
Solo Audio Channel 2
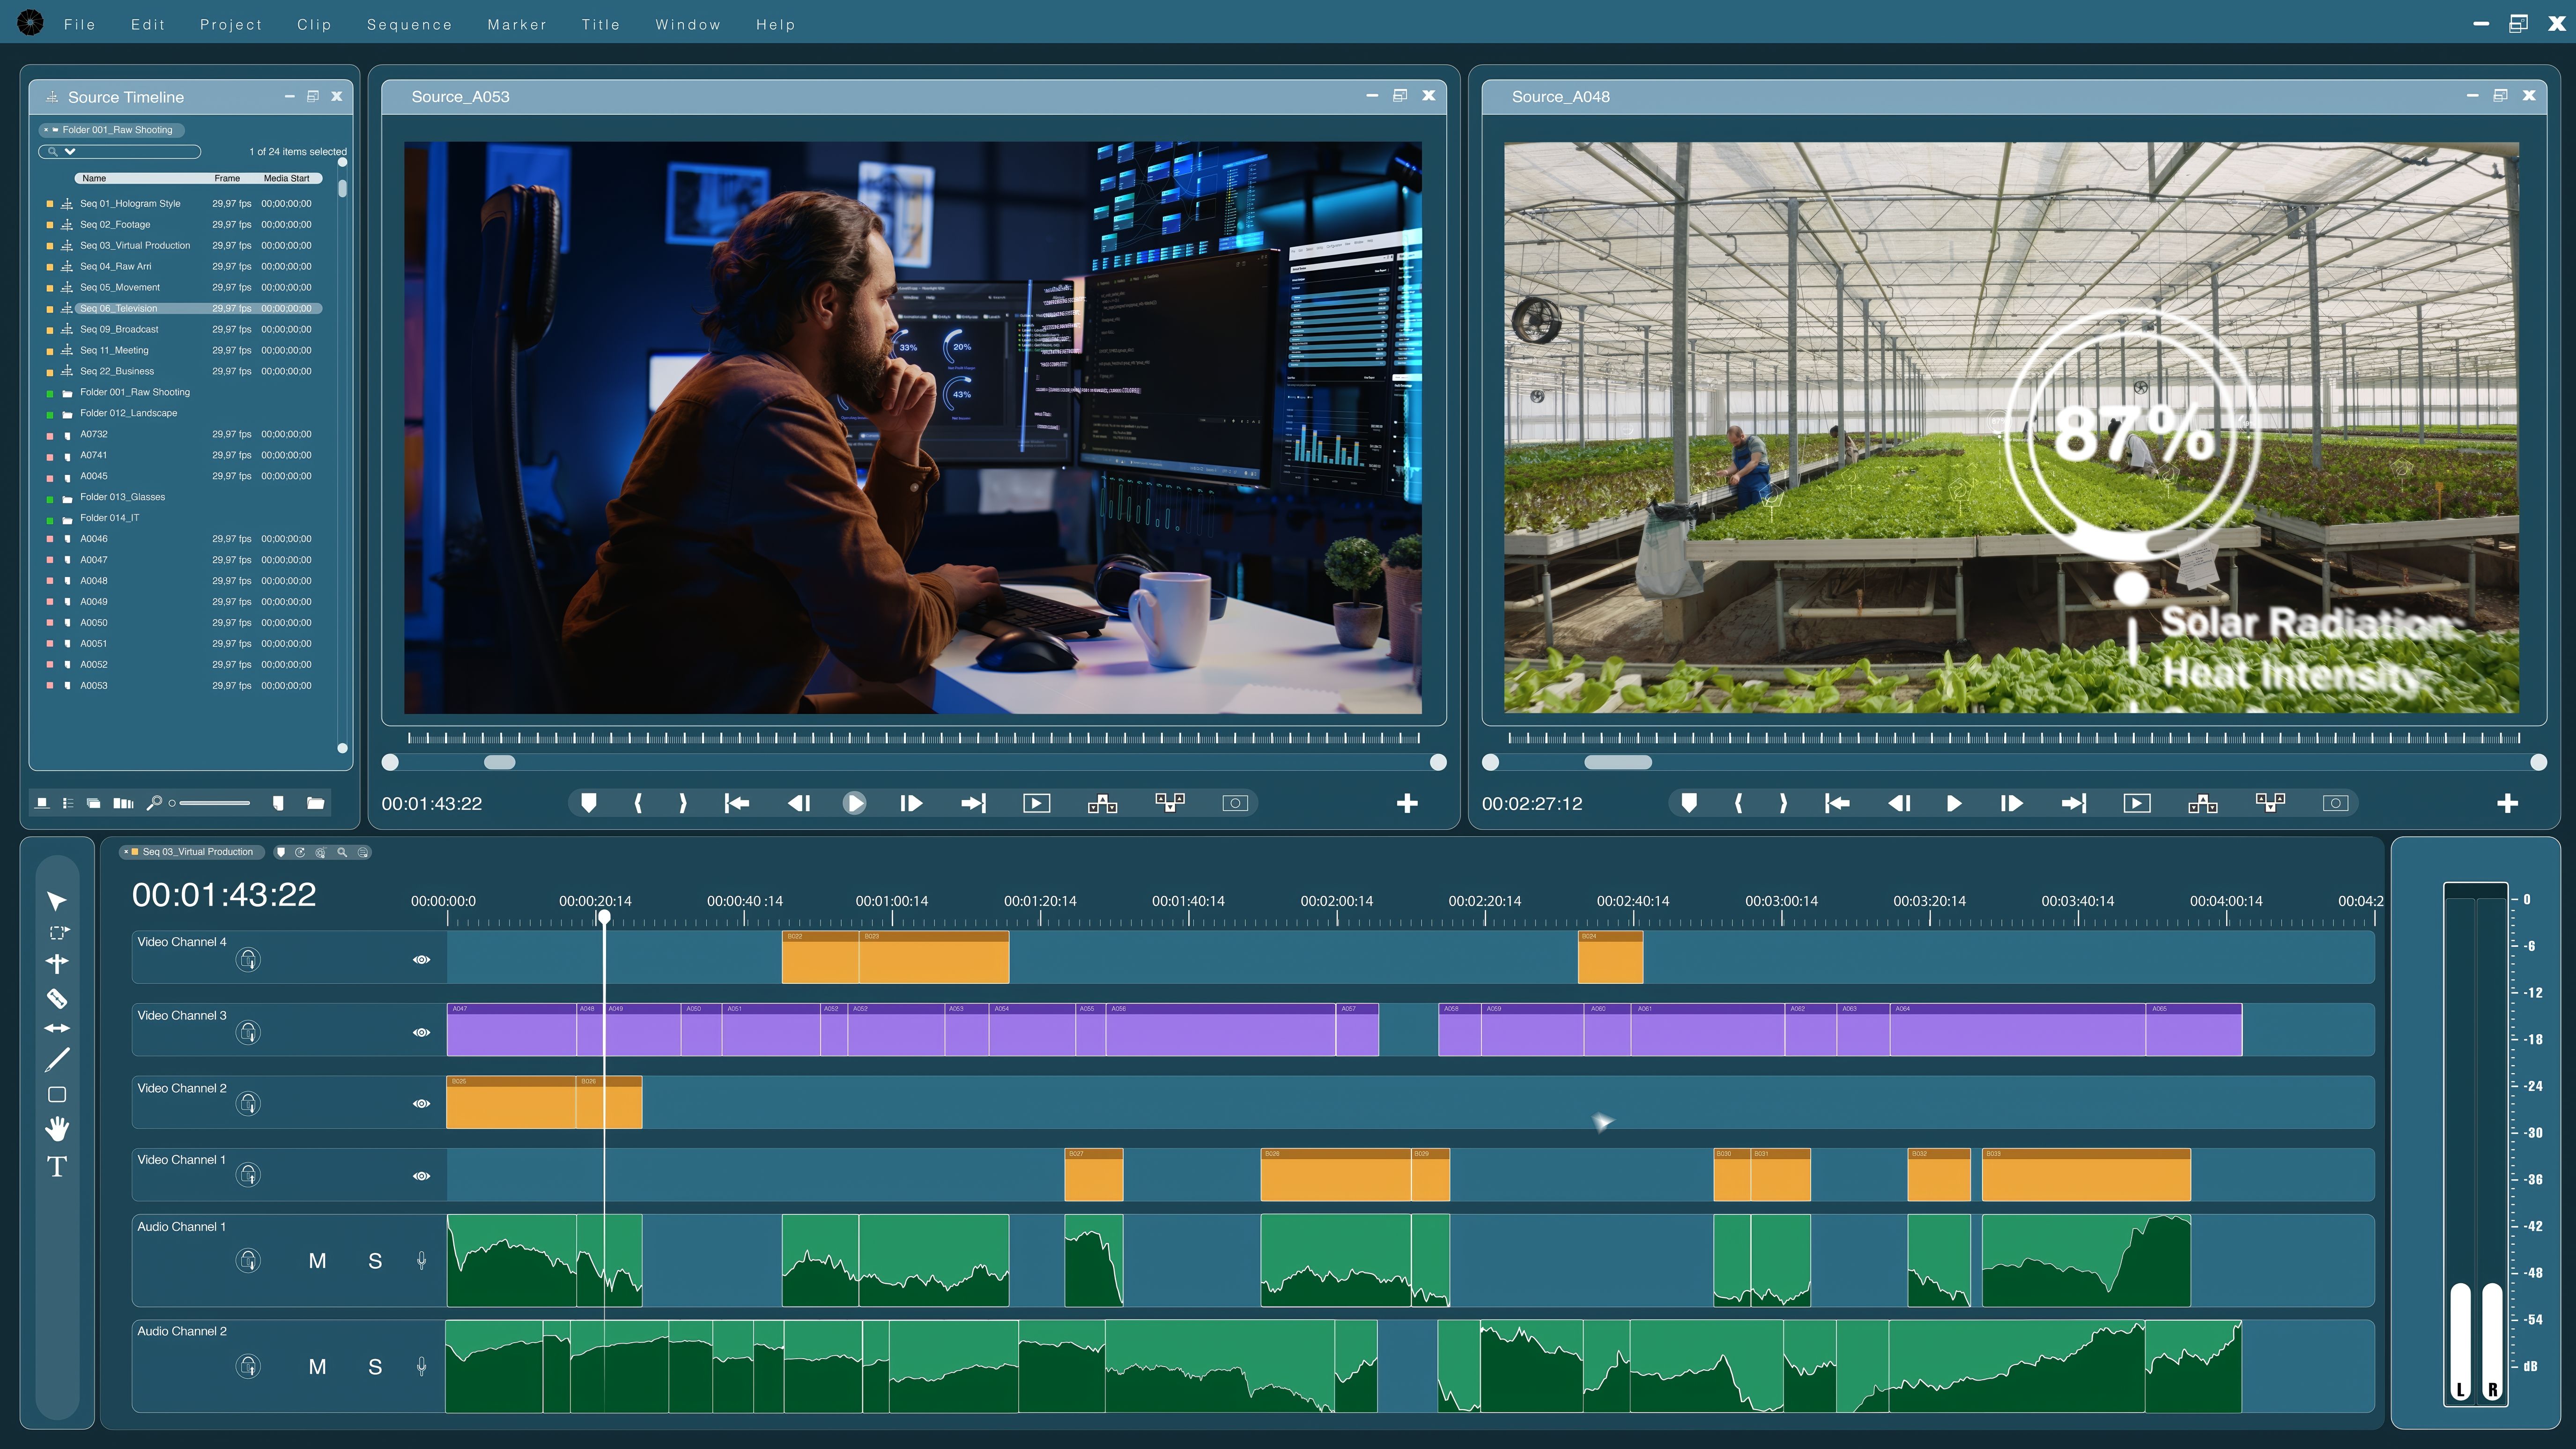[375, 1366]
